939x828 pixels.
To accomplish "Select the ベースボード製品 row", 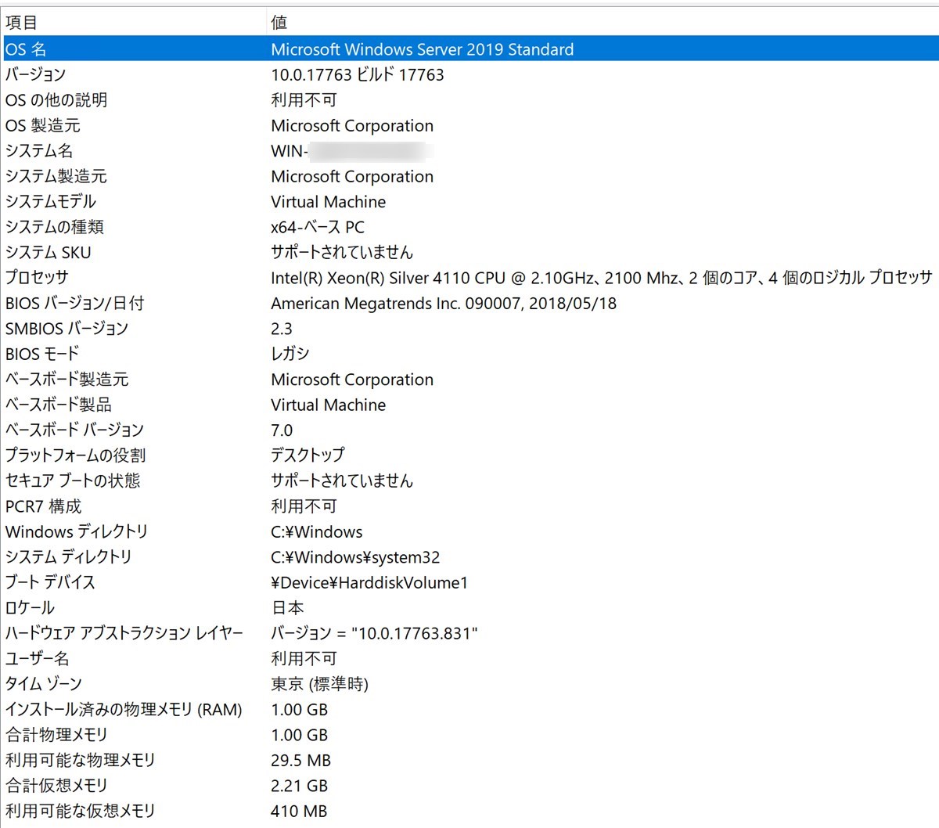I will click(x=469, y=405).
